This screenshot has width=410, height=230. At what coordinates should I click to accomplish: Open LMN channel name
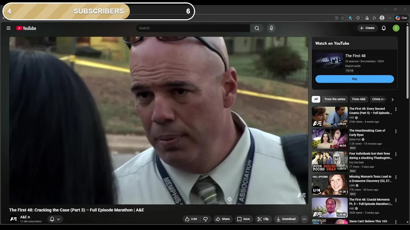(352, 186)
